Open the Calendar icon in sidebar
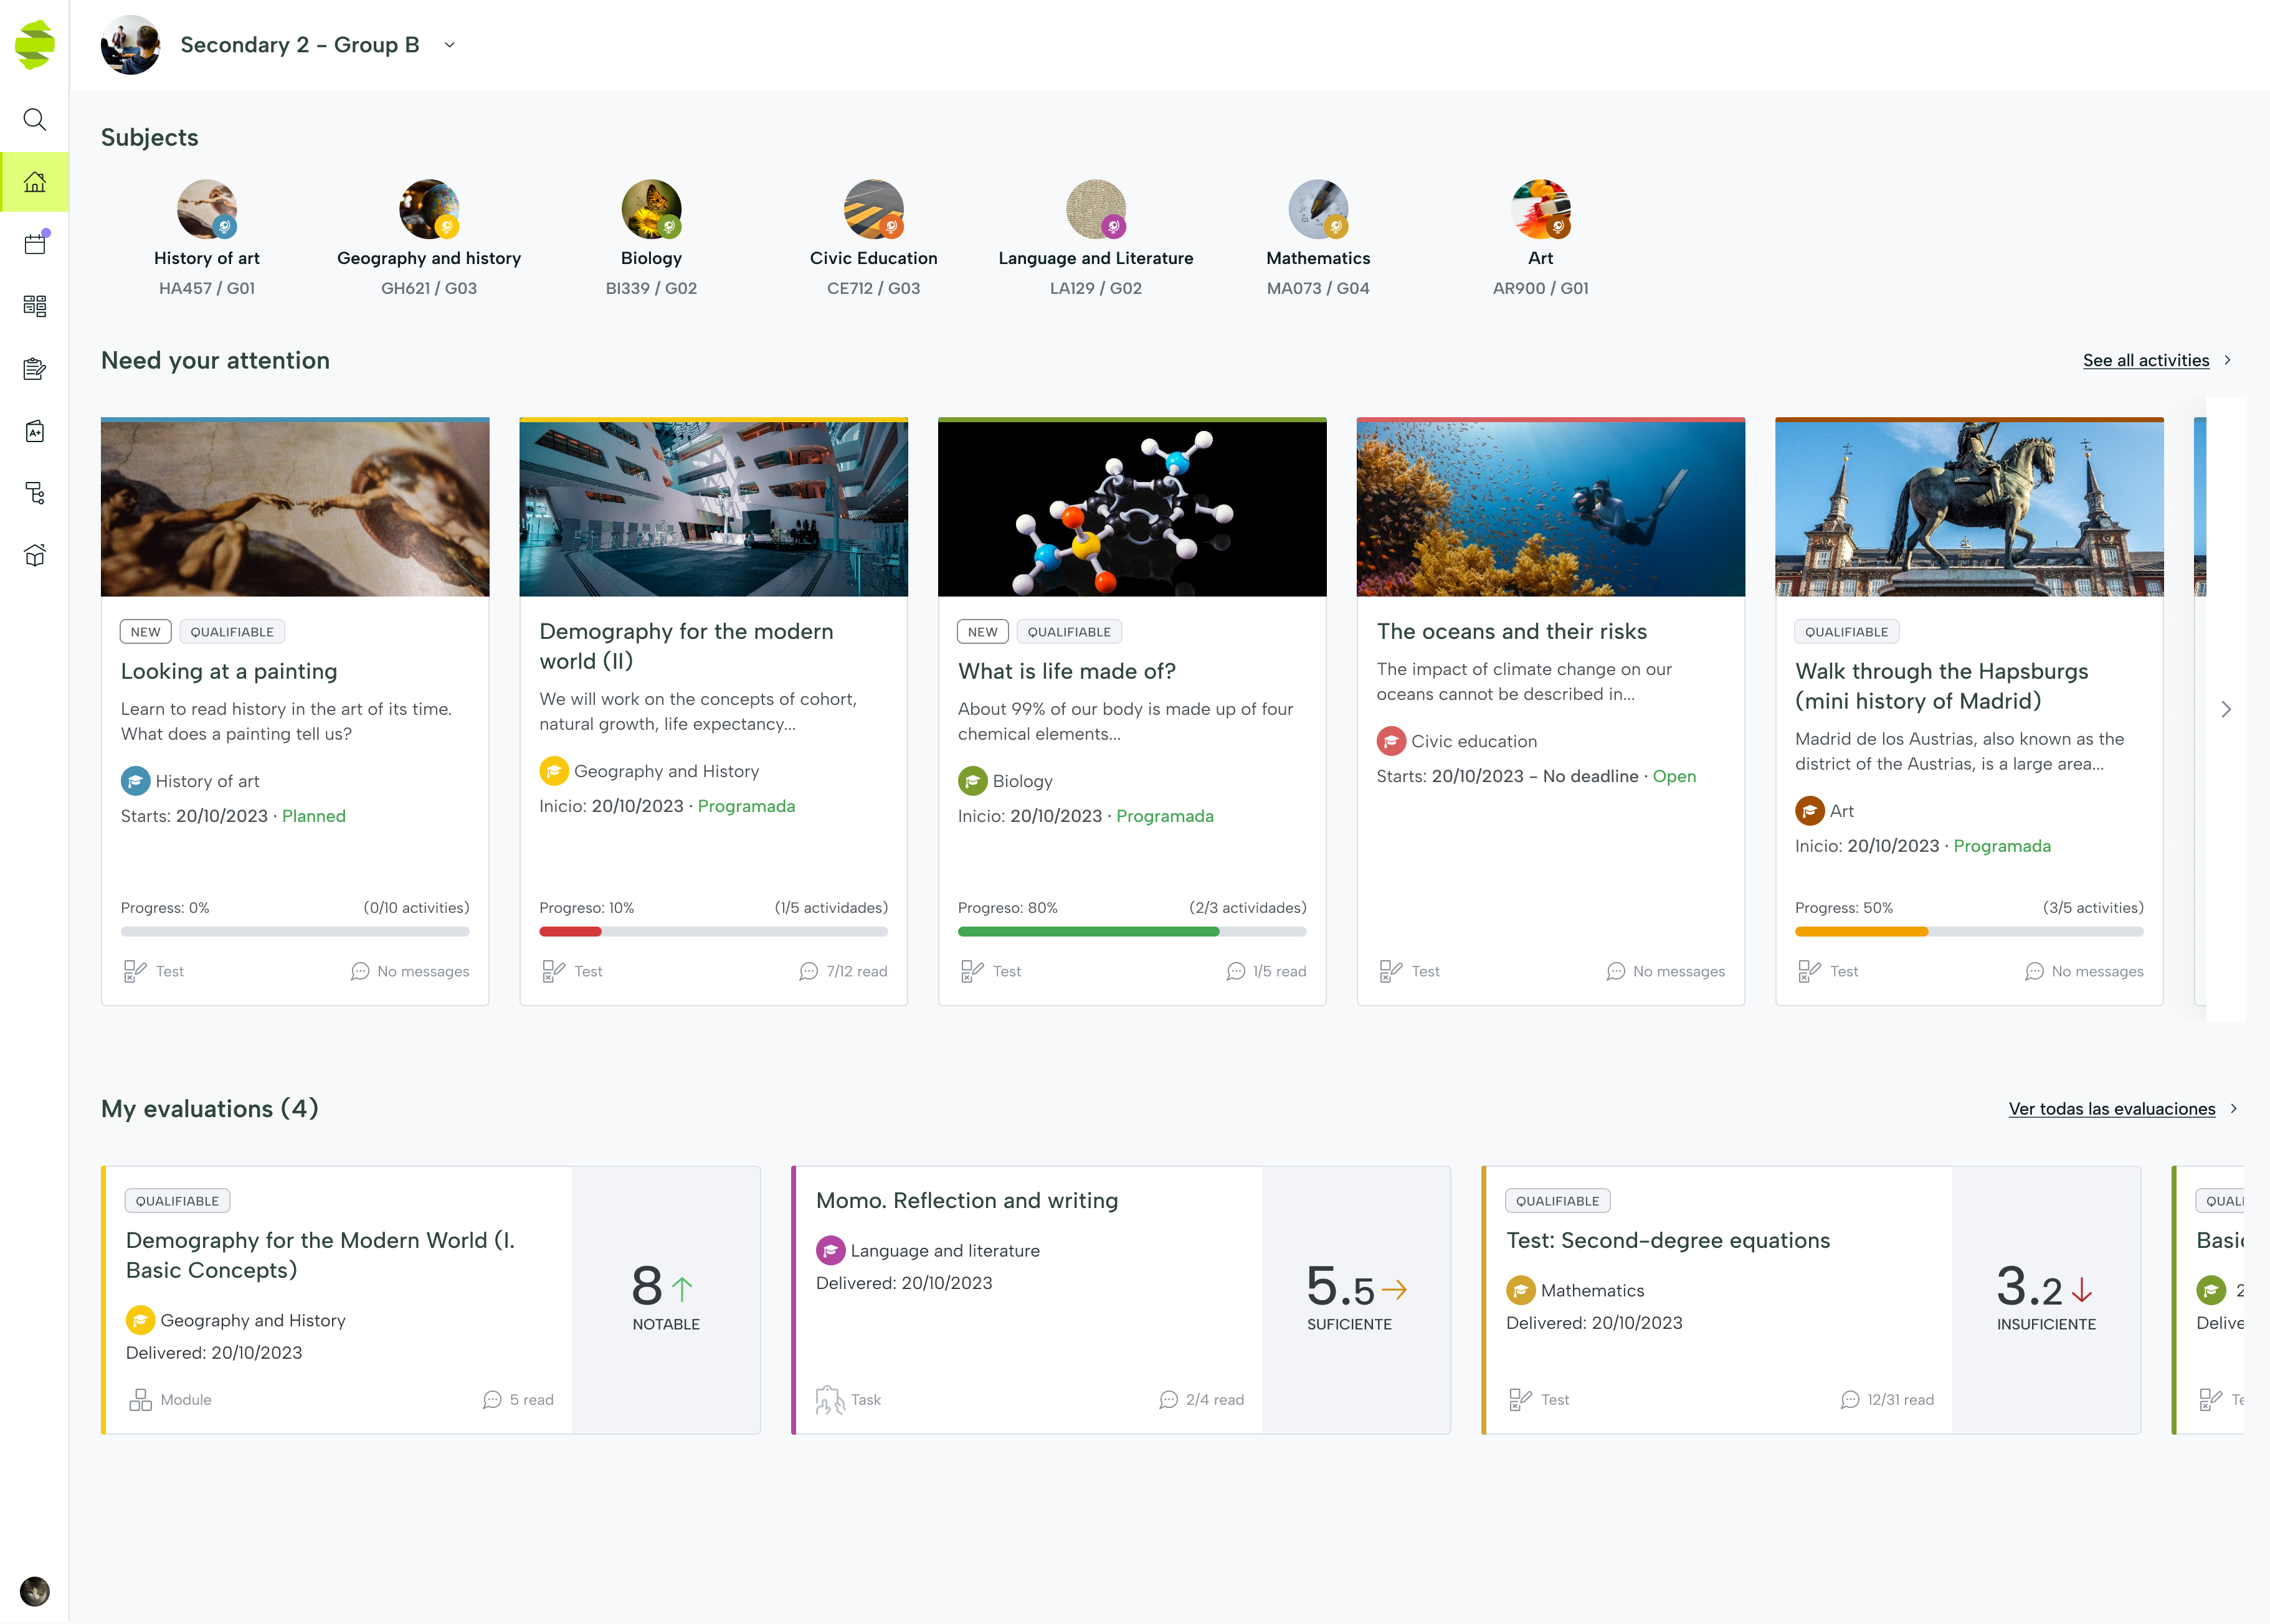Image resolution: width=2270 pixels, height=1624 pixels. tap(35, 244)
